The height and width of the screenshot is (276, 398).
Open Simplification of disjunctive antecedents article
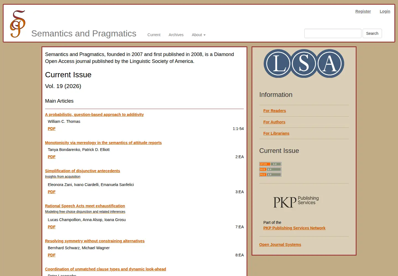point(82,171)
